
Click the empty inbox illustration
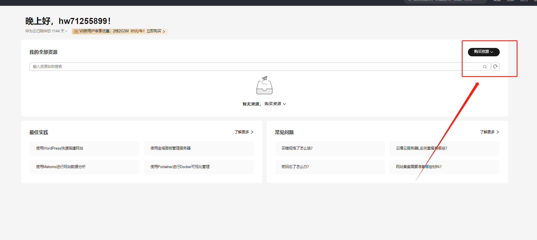click(264, 86)
